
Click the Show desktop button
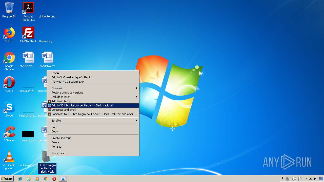pos(321,179)
